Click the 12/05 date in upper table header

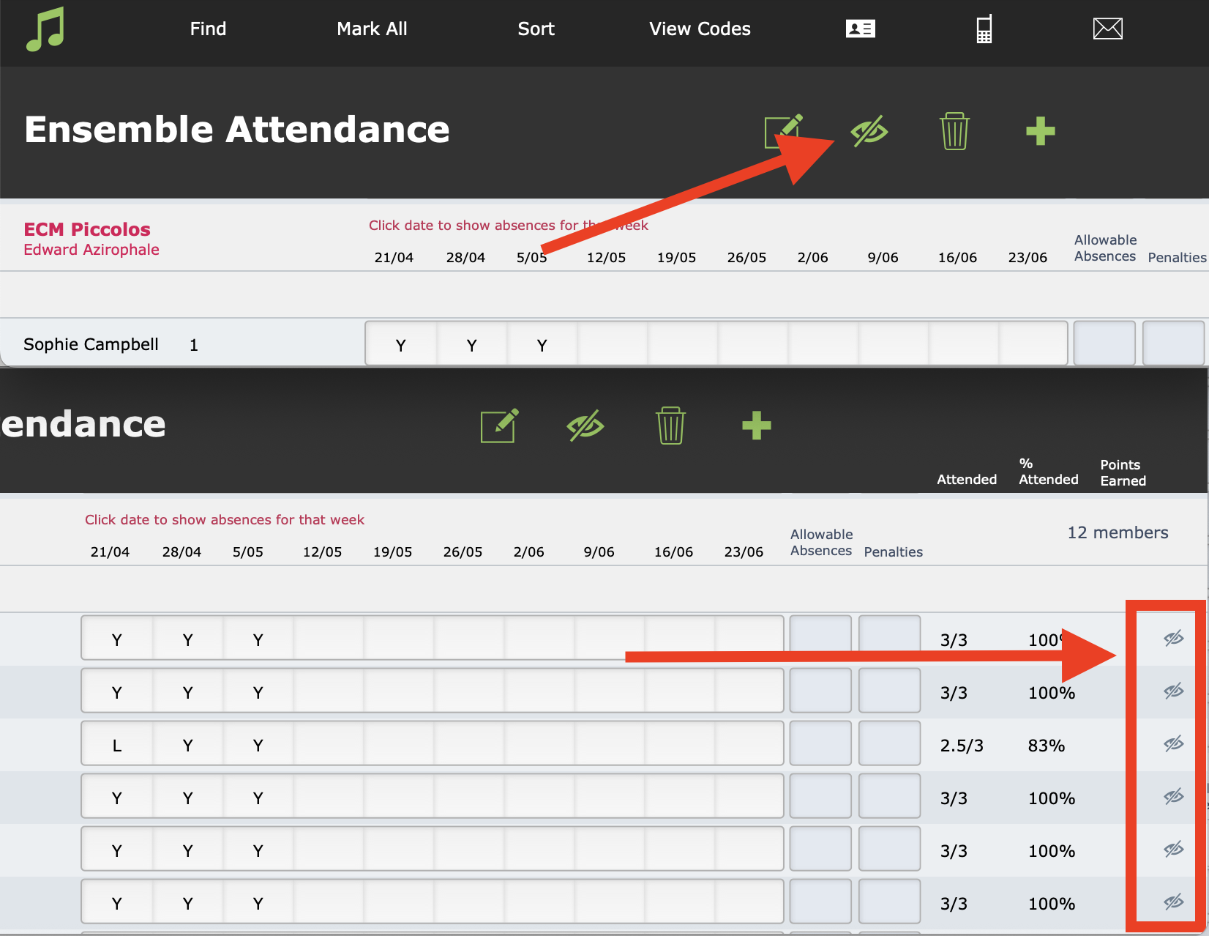coord(606,258)
